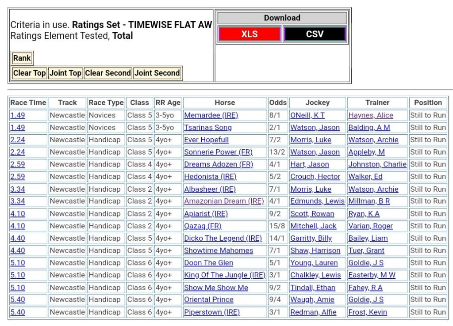Open King Of The Jungle (IRE) link
The image size is (453, 326).
[225, 275]
